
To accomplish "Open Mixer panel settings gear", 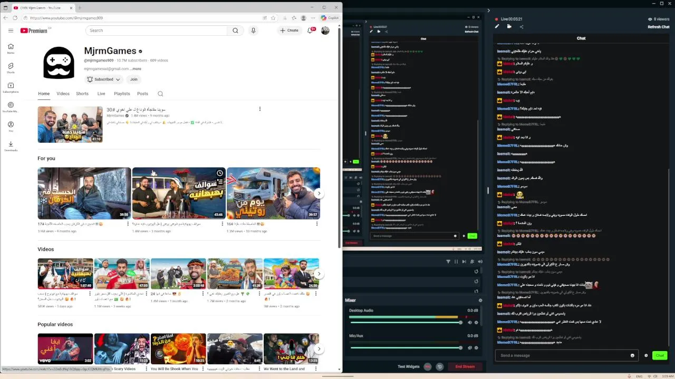I will tap(480, 300).
